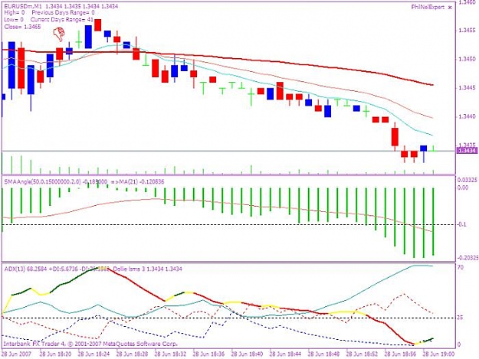
Task: Click the 70 level on ADX scale
Action: 461,267
